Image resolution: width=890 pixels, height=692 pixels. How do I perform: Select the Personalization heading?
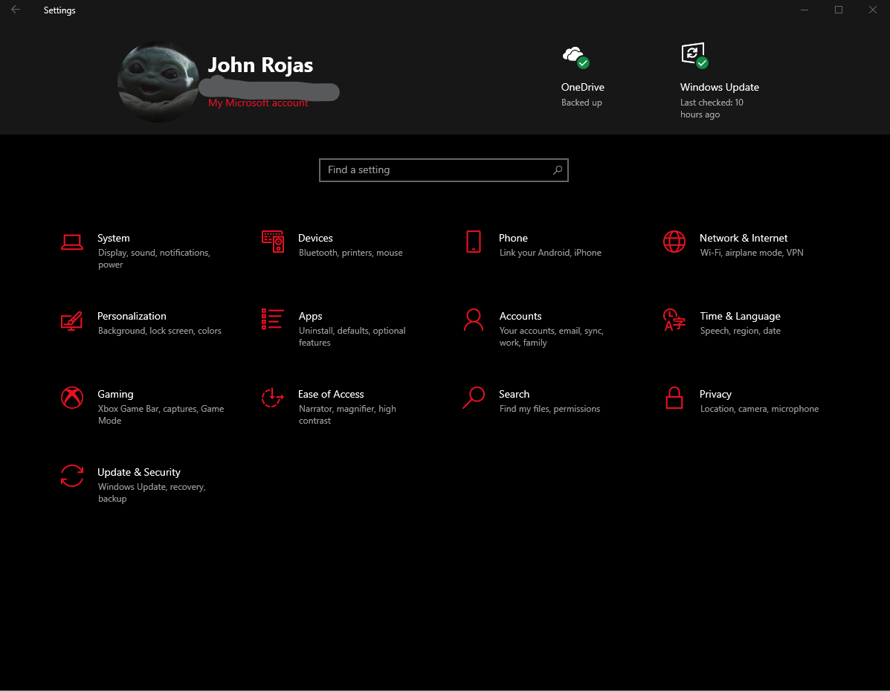click(132, 317)
